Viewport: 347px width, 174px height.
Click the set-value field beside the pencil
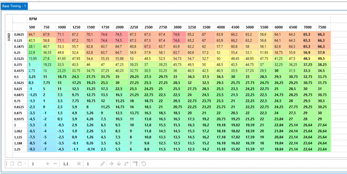coord(91,164)
